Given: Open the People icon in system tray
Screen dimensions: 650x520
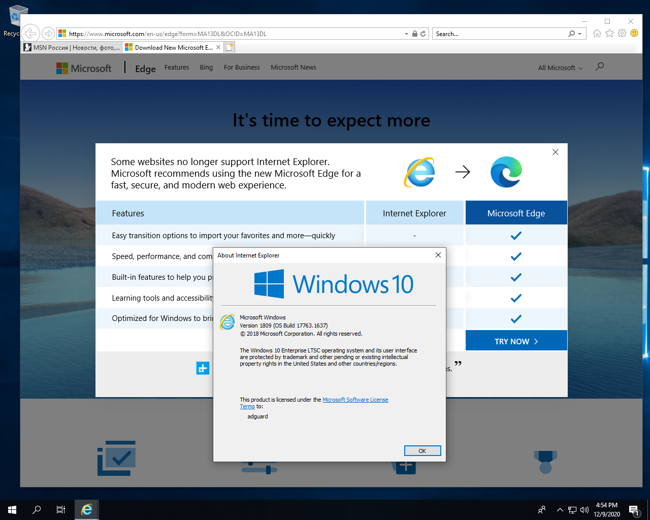Looking at the screenshot, I should pos(542,510).
